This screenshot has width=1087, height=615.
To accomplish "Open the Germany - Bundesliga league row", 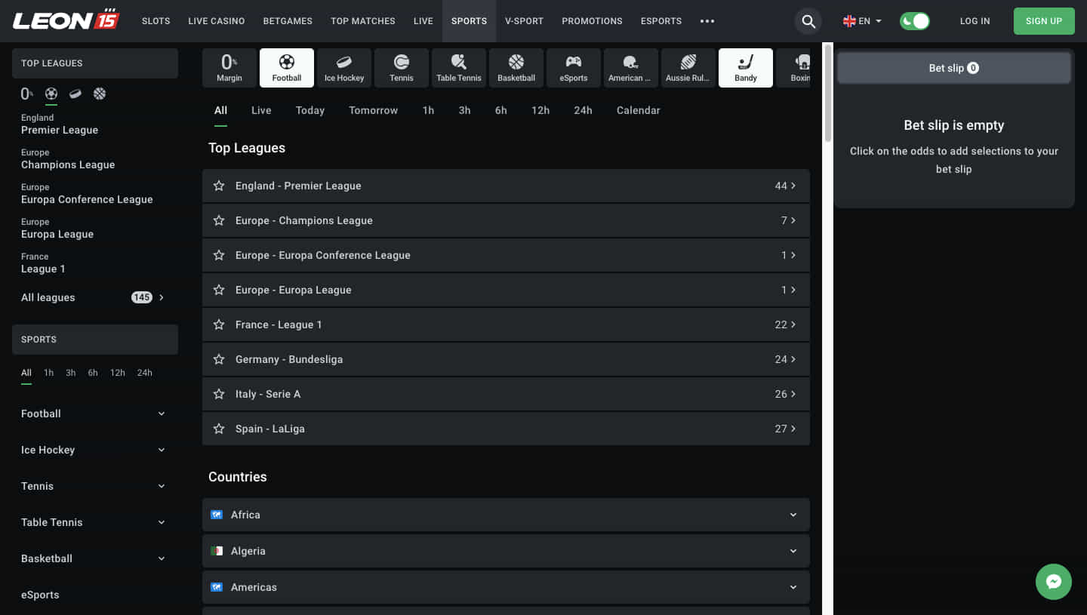I will [x=506, y=359].
